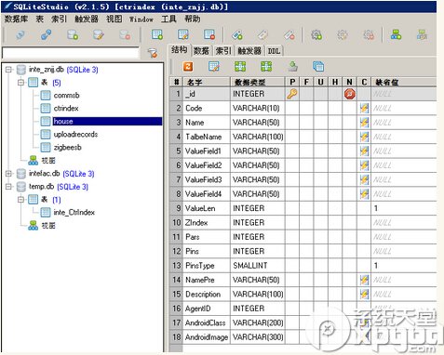Select the uploadrecords table in the tree
This screenshot has height=355, width=444.
75,135
